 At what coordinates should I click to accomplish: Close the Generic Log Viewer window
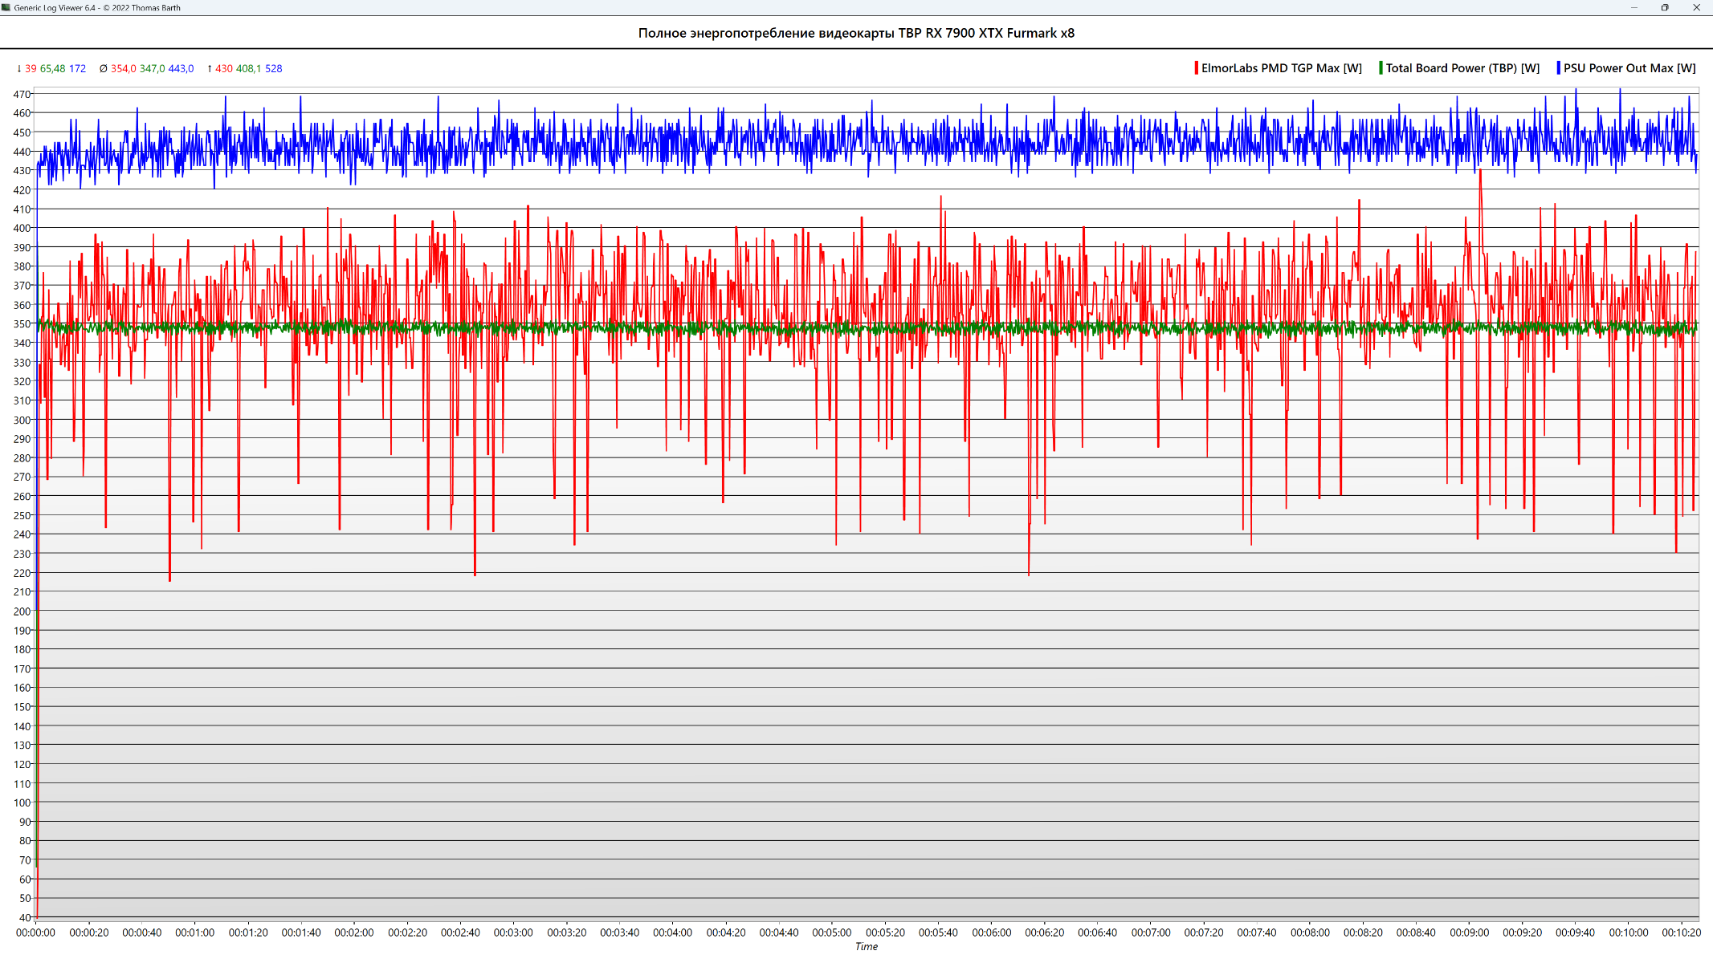click(x=1696, y=7)
